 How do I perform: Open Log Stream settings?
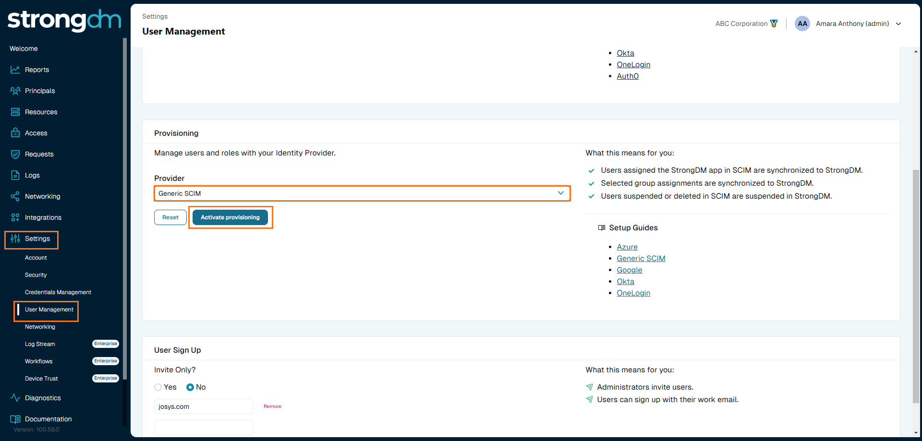click(x=40, y=344)
